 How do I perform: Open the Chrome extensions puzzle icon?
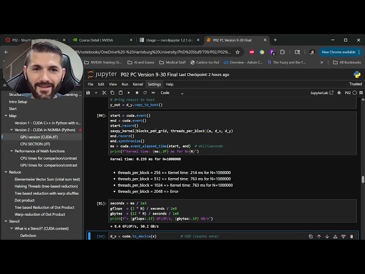point(282,52)
